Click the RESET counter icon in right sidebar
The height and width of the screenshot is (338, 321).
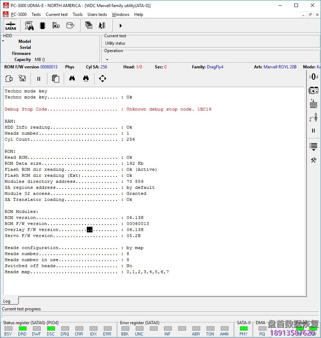click(x=314, y=104)
